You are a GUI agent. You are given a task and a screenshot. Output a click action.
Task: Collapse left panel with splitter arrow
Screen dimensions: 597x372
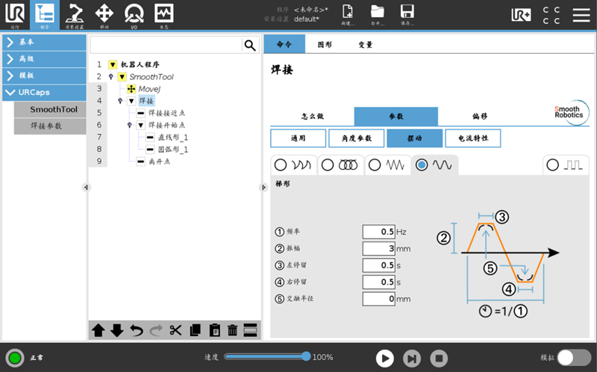point(86,187)
